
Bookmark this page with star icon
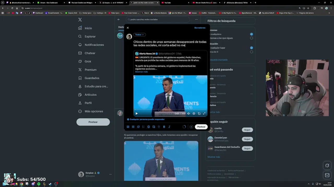308,8
